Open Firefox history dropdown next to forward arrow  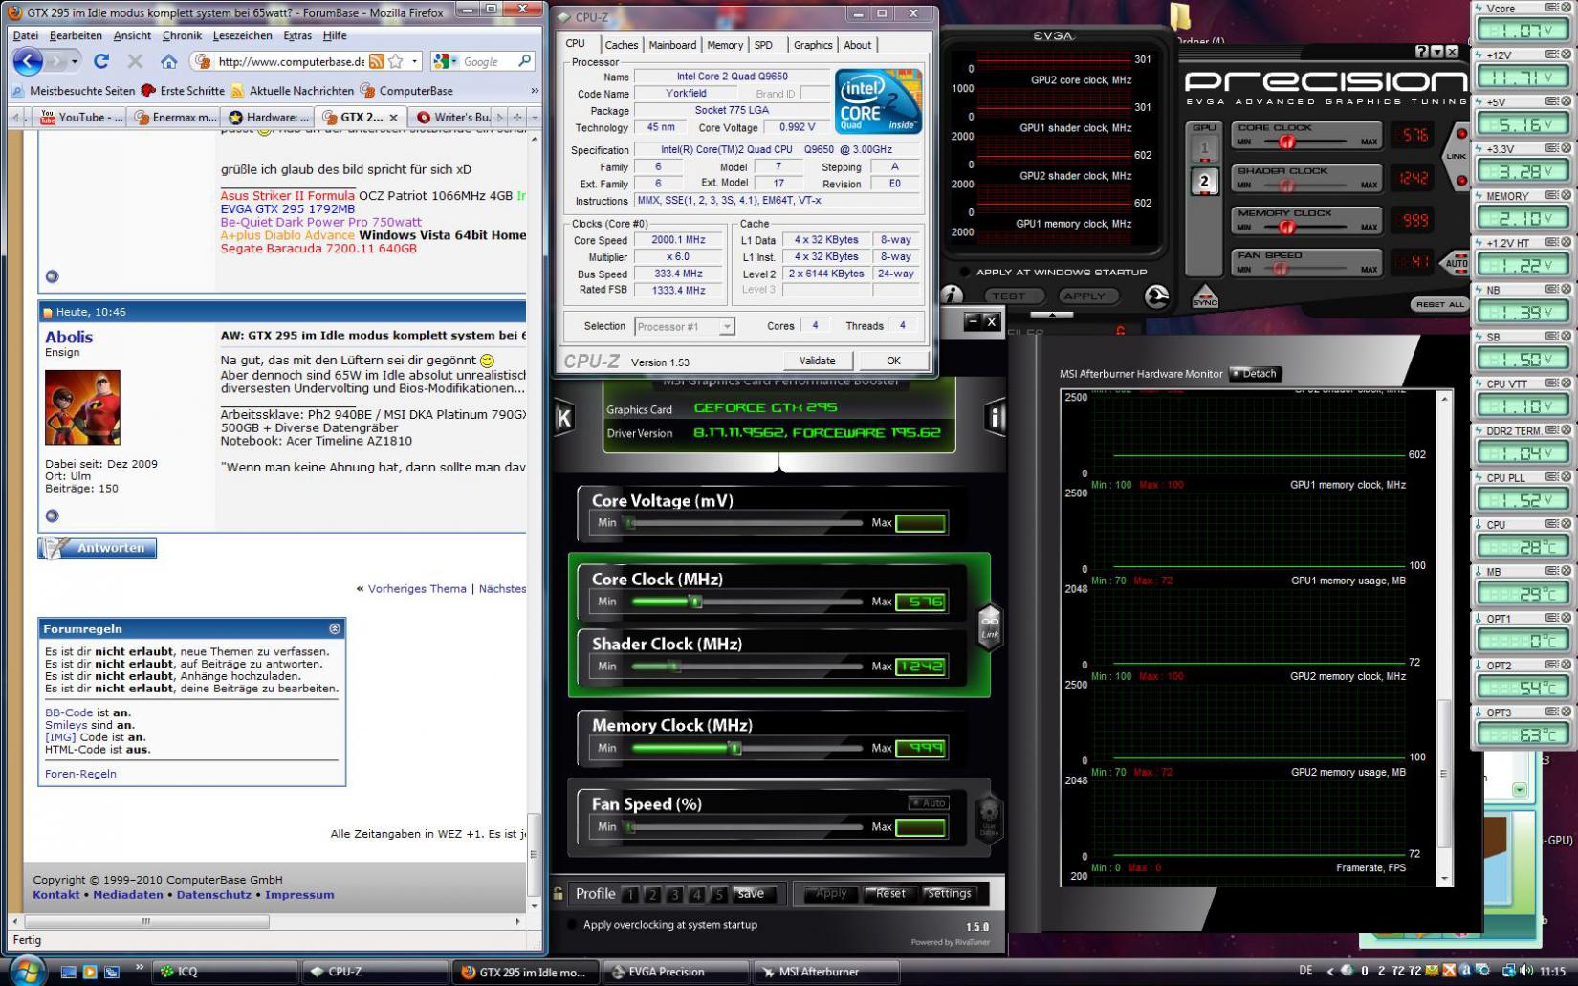[x=77, y=62]
